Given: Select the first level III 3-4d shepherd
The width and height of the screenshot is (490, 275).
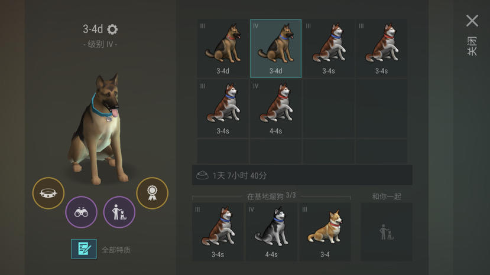Looking at the screenshot, I should [x=223, y=48].
